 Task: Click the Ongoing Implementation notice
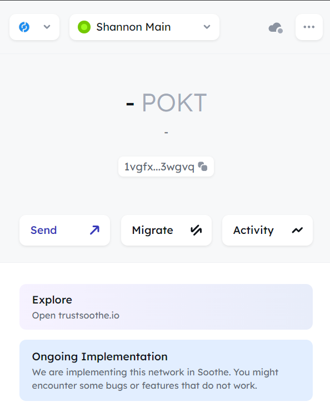click(166, 370)
